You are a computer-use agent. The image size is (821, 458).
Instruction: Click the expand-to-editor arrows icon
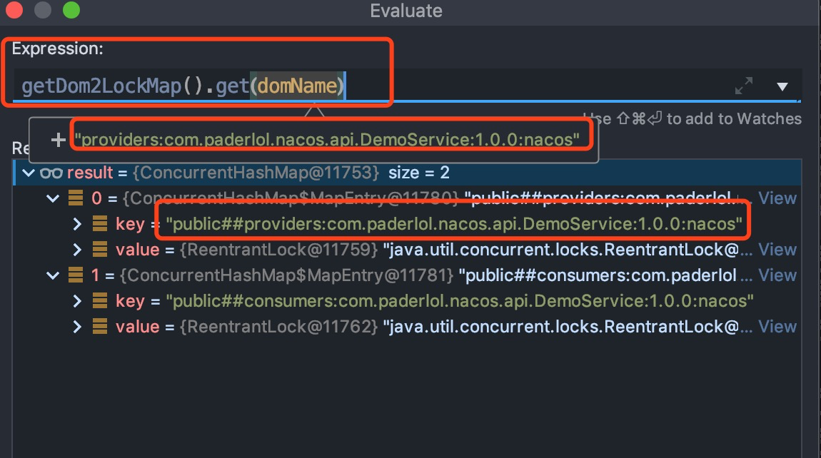743,85
